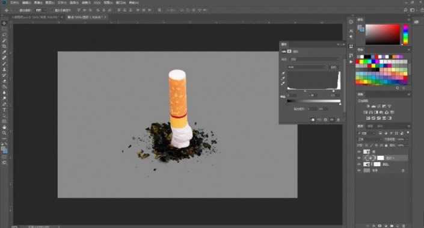
Task: Select the Lasso tool
Action: [x=4, y=35]
